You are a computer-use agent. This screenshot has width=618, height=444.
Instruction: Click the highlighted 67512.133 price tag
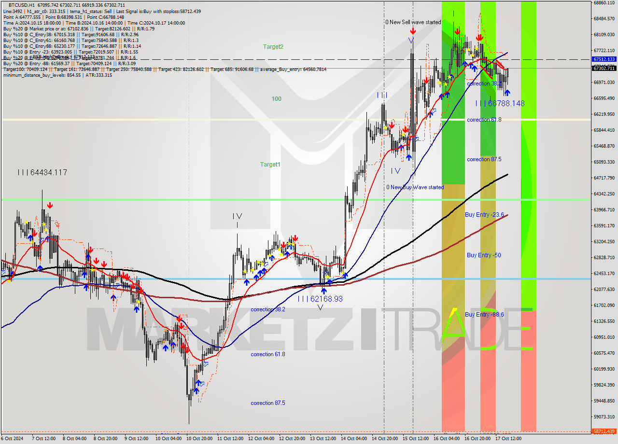click(x=604, y=59)
